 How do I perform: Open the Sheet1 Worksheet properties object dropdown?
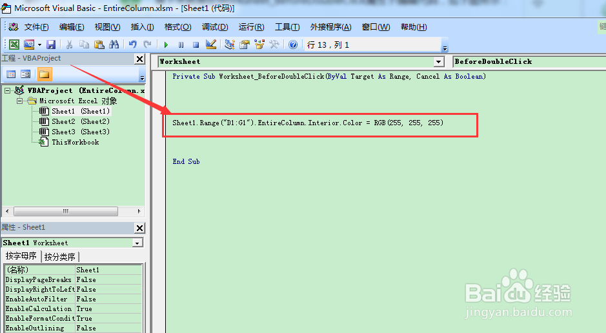[x=137, y=243]
